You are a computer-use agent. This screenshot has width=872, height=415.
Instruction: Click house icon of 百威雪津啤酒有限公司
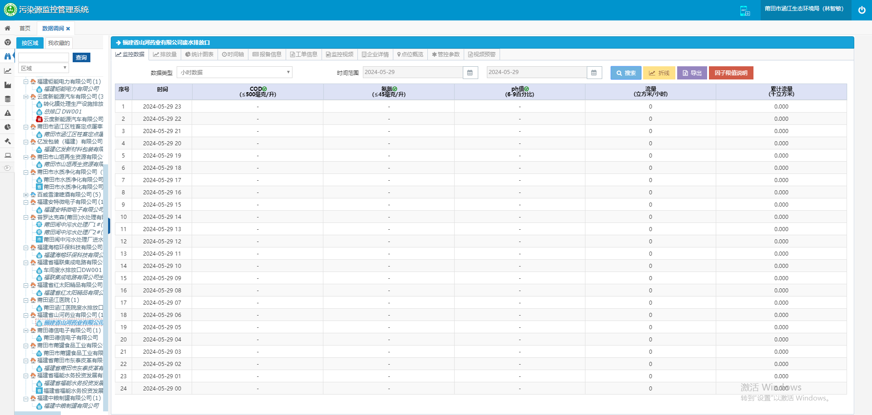coord(33,194)
